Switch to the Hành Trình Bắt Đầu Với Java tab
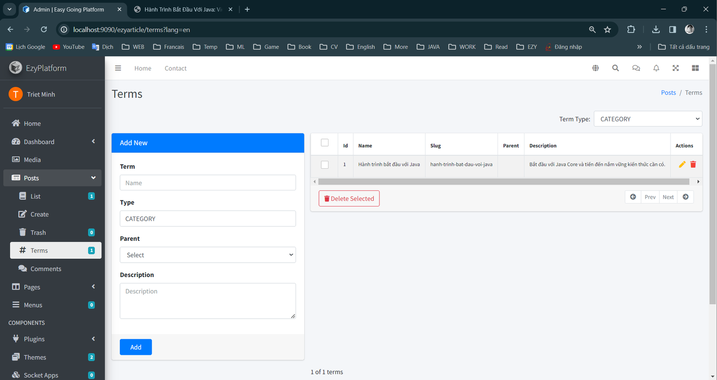Screen dimensions: 717x380 click(183, 10)
